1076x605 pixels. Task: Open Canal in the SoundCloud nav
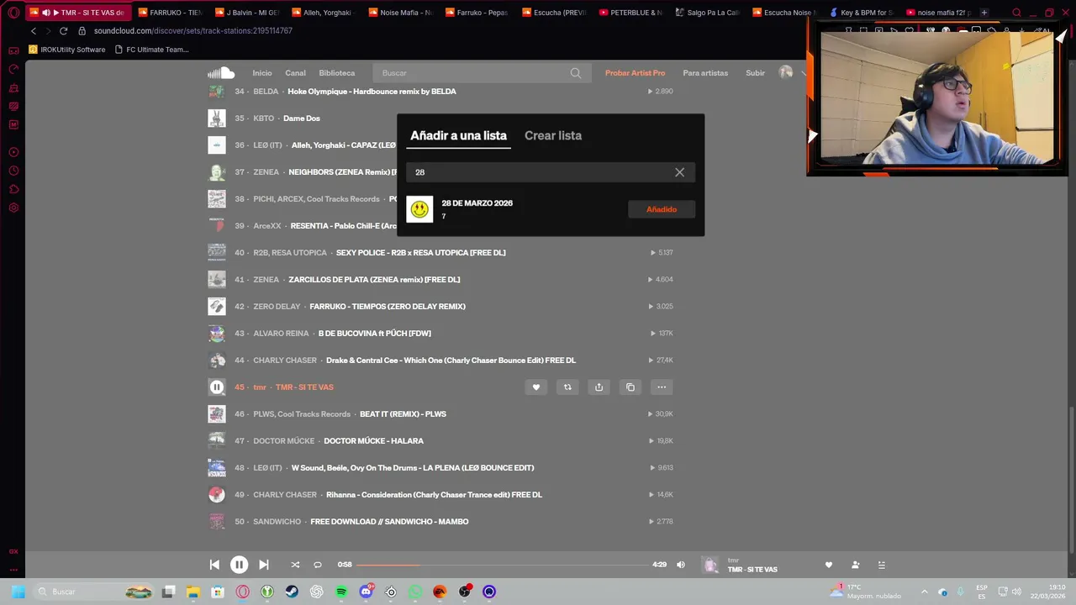(295, 73)
